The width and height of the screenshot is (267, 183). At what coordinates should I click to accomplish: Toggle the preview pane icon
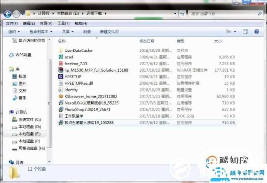(245, 32)
